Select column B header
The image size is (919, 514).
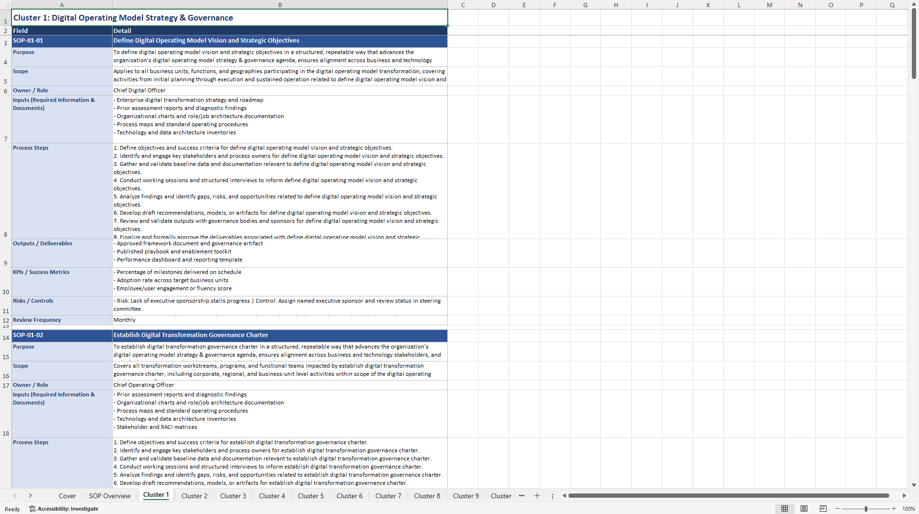(280, 5)
